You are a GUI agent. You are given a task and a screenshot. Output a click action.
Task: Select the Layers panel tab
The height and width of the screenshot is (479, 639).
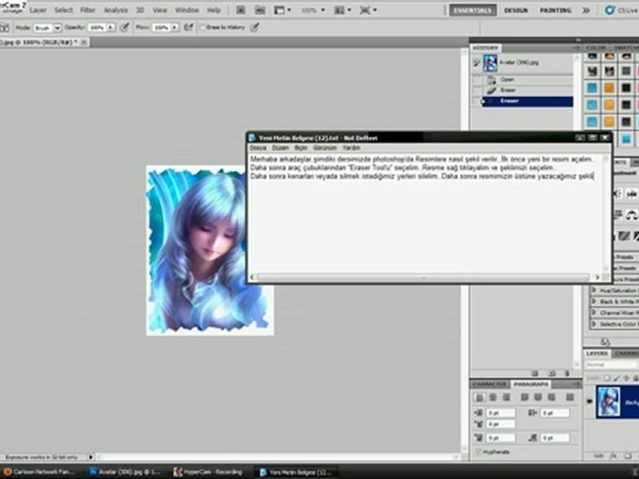coord(597,353)
